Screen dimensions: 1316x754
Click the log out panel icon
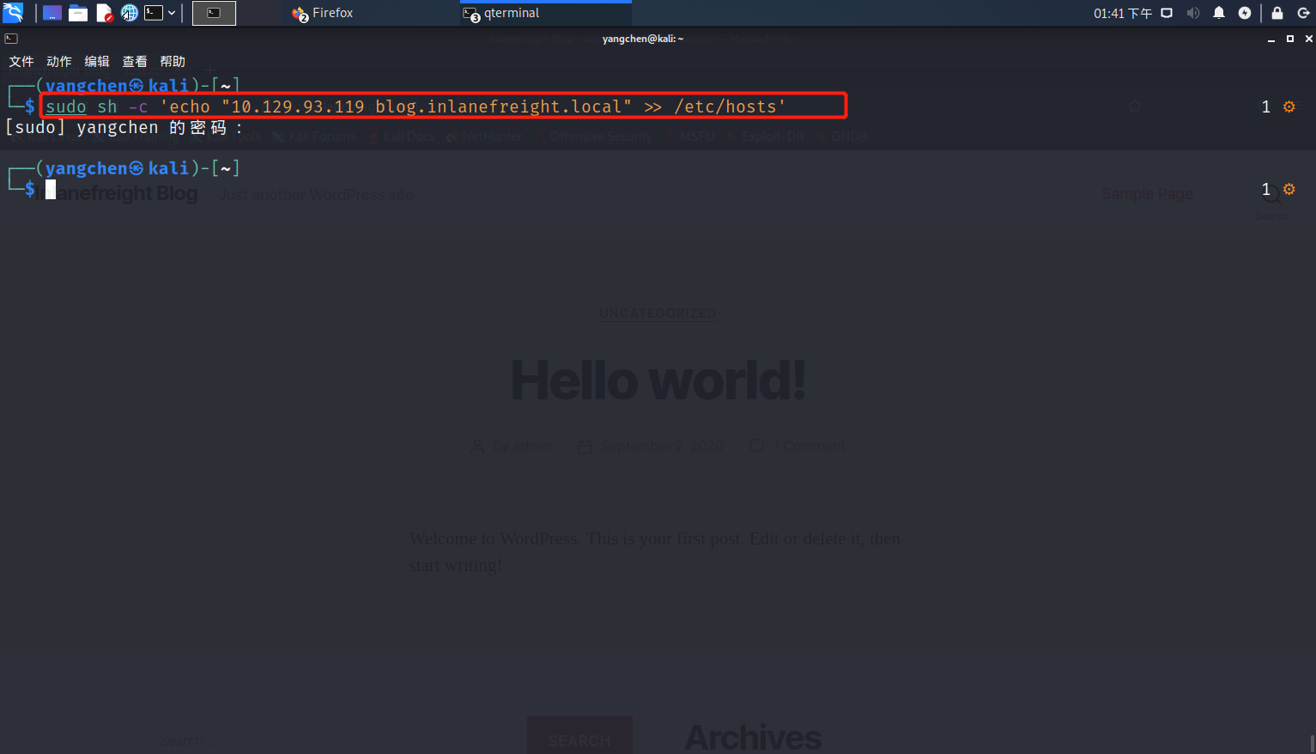click(x=1303, y=13)
